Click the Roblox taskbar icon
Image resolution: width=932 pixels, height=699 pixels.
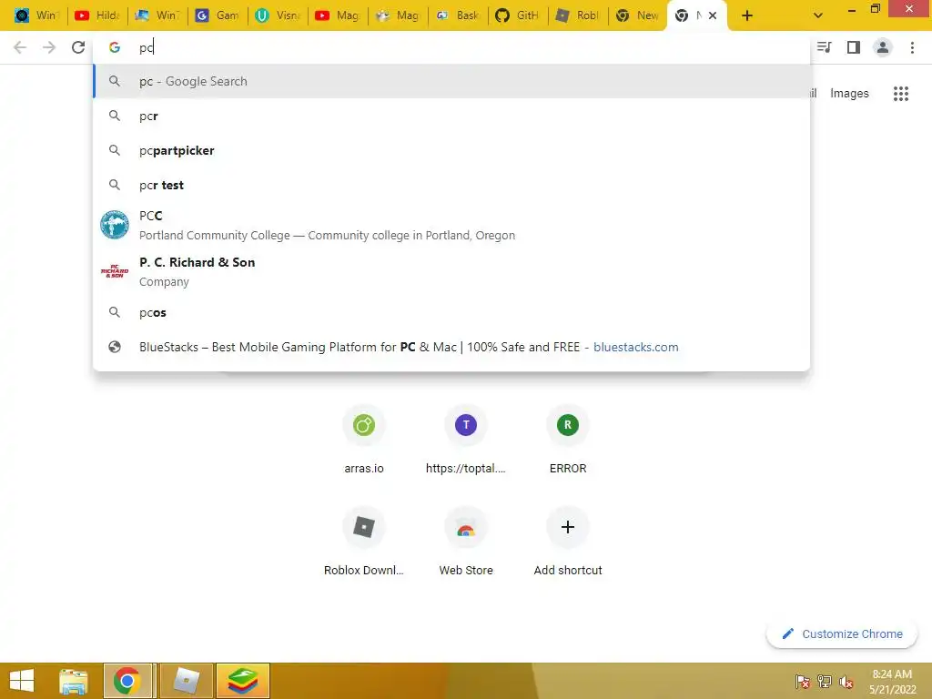[x=187, y=681]
